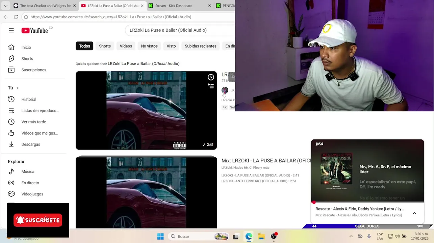
Task: Expand the Tú section chevron
Action: 18,88
